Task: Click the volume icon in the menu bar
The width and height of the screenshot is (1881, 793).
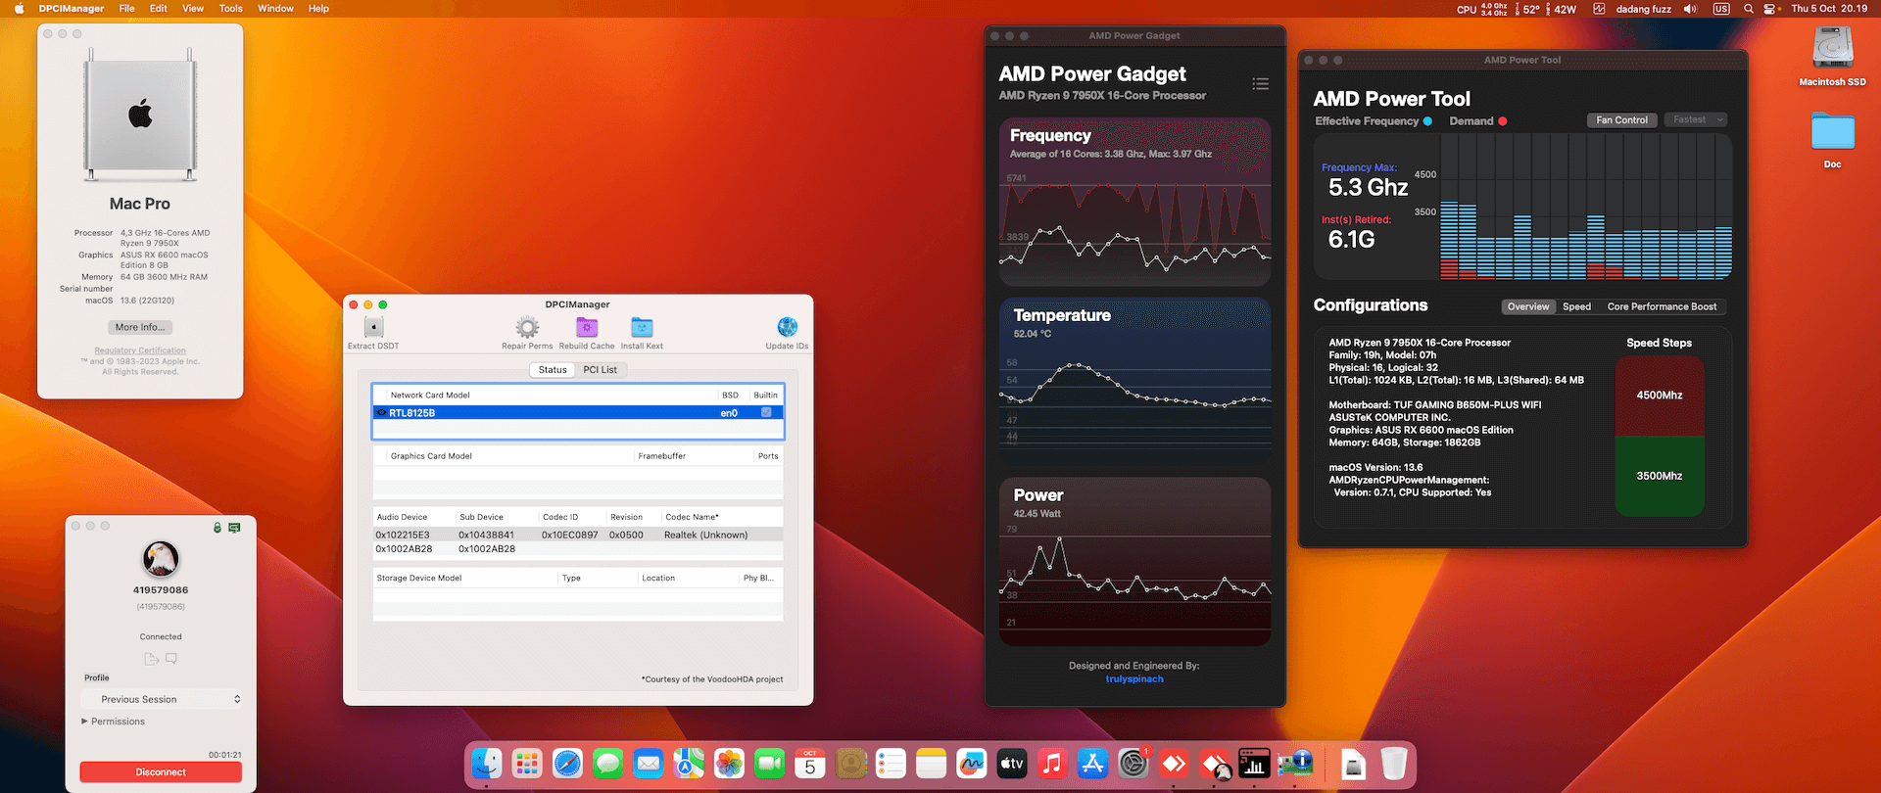Action: 1690,9
